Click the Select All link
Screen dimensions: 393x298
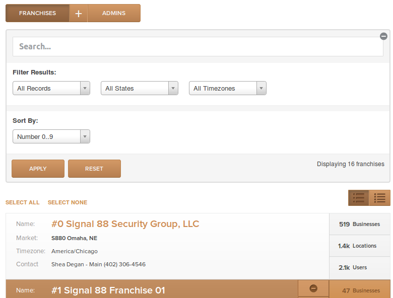pyautogui.click(x=23, y=202)
